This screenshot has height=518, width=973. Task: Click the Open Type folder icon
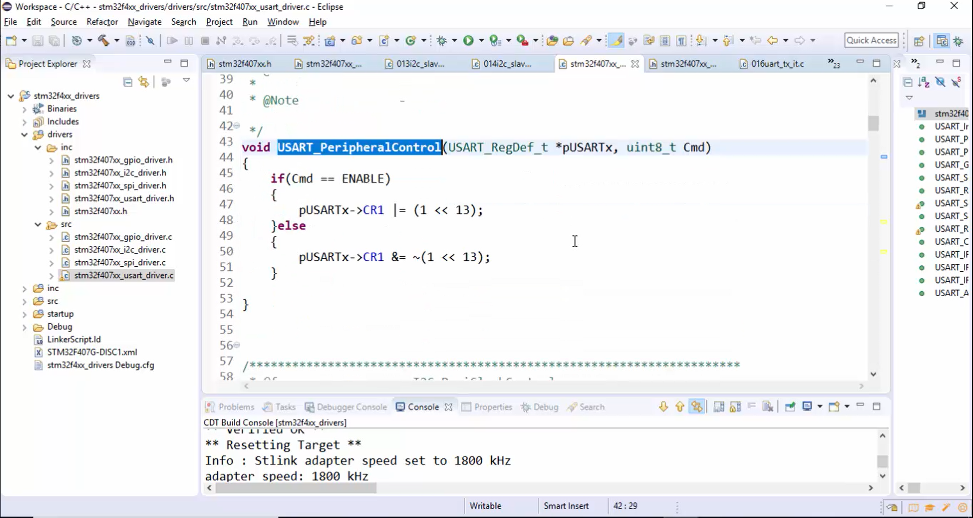pos(552,41)
